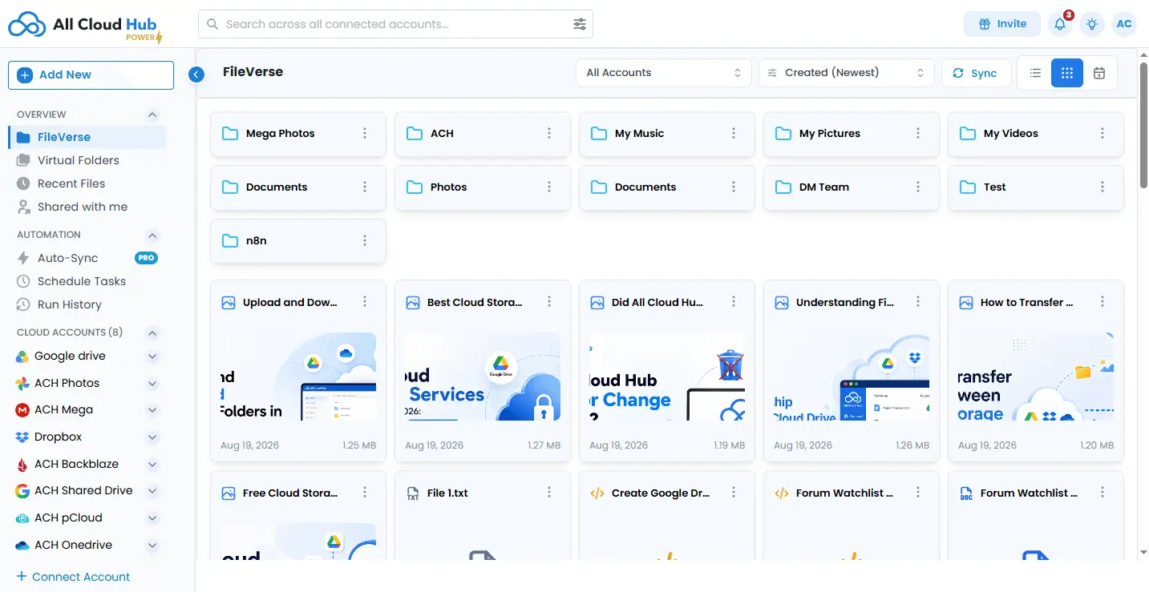
Task: Open options for My Videos folder
Action: click(1102, 134)
